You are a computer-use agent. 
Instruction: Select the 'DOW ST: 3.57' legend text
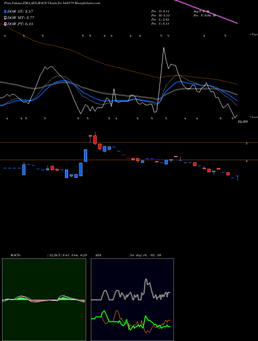[x=20, y=11]
